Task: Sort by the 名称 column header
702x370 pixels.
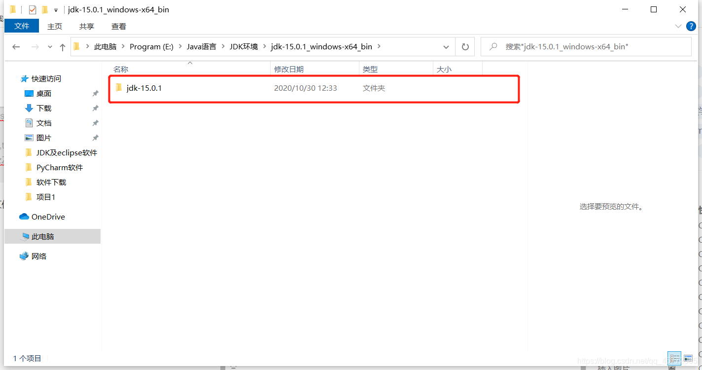Action: 190,70
